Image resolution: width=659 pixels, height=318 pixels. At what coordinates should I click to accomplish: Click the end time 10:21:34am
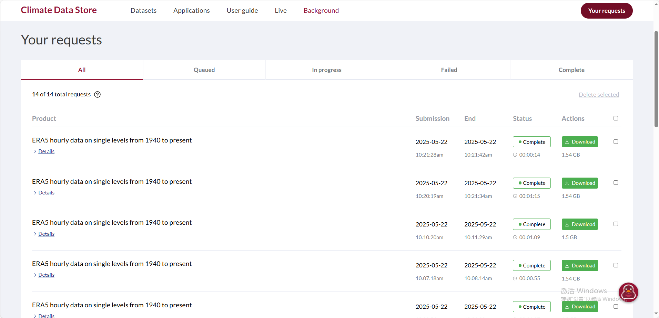478,196
